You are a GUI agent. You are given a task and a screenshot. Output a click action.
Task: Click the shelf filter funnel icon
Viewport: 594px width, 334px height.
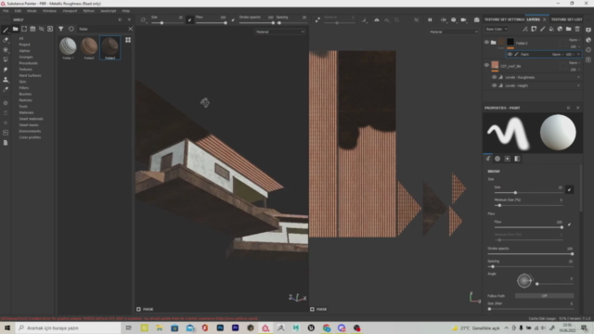[x=60, y=29]
